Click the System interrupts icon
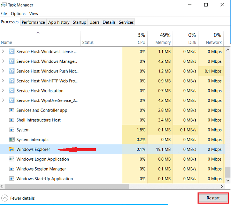This screenshot has height=205, width=231. (11, 139)
